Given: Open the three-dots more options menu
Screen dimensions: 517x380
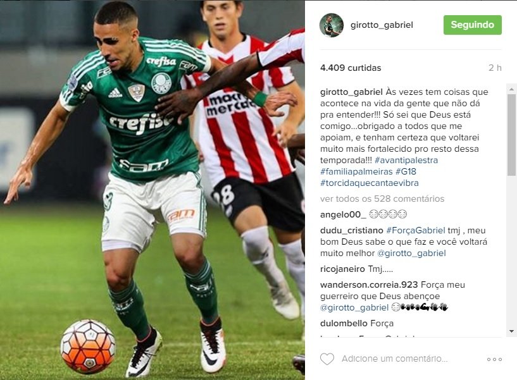Looking at the screenshot, I should [494, 359].
